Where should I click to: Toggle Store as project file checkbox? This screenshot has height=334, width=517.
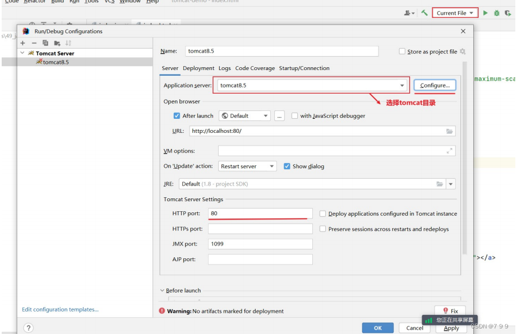click(402, 52)
